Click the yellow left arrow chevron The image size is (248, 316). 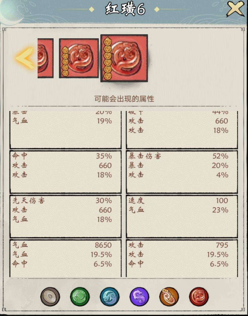(25, 58)
